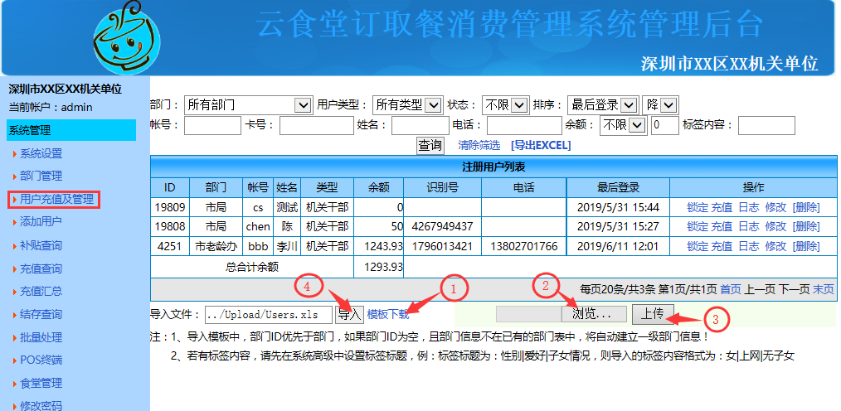Click the 模板下载 template download link
Screen dimensions: 841x411
pos(387,315)
